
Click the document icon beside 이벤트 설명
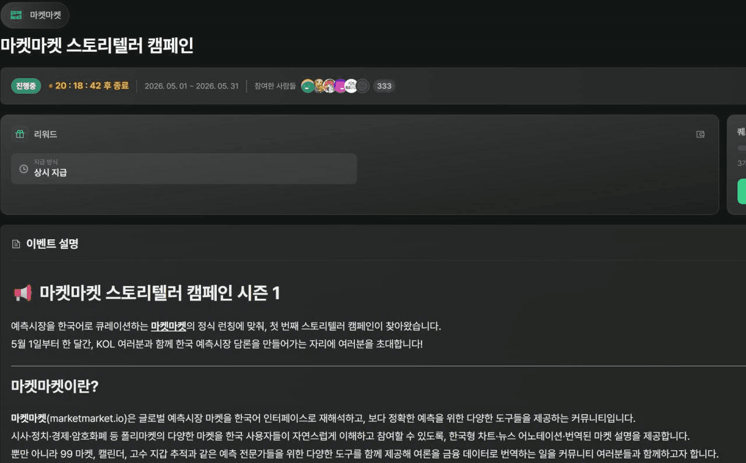[x=16, y=244]
